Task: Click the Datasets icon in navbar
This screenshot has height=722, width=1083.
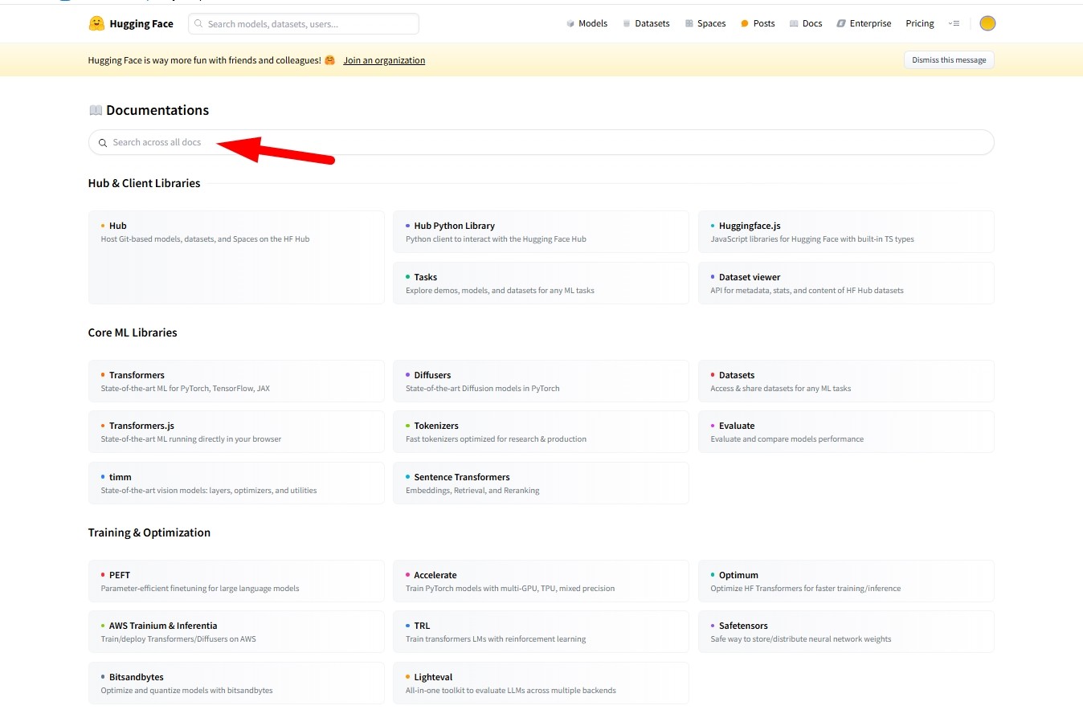Action: [627, 24]
